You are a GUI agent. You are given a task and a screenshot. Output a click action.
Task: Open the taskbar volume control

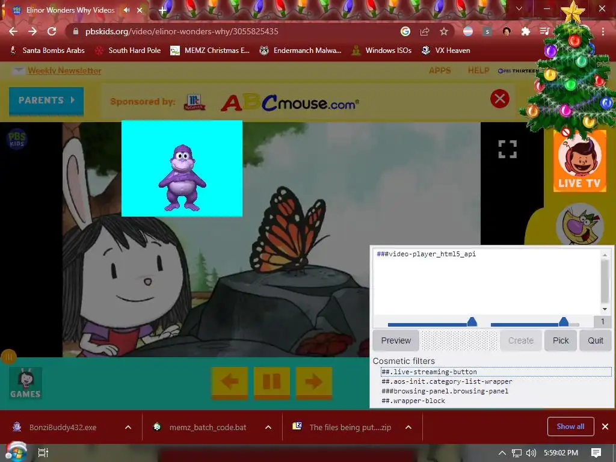point(531,453)
